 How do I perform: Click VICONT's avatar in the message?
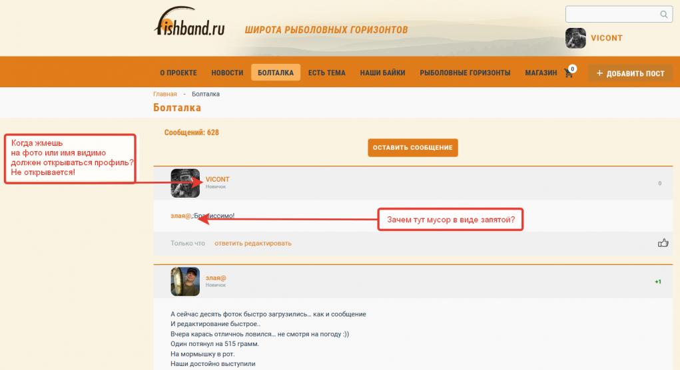tap(185, 183)
